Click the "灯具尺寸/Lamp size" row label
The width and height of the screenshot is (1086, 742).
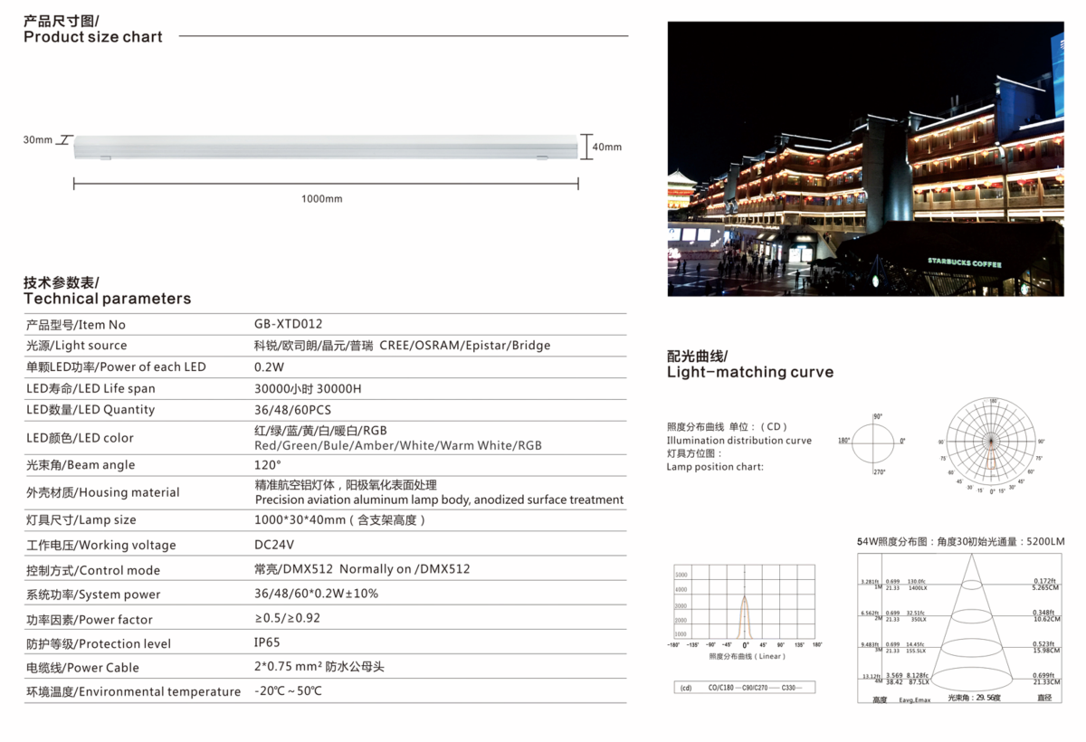[x=81, y=520]
